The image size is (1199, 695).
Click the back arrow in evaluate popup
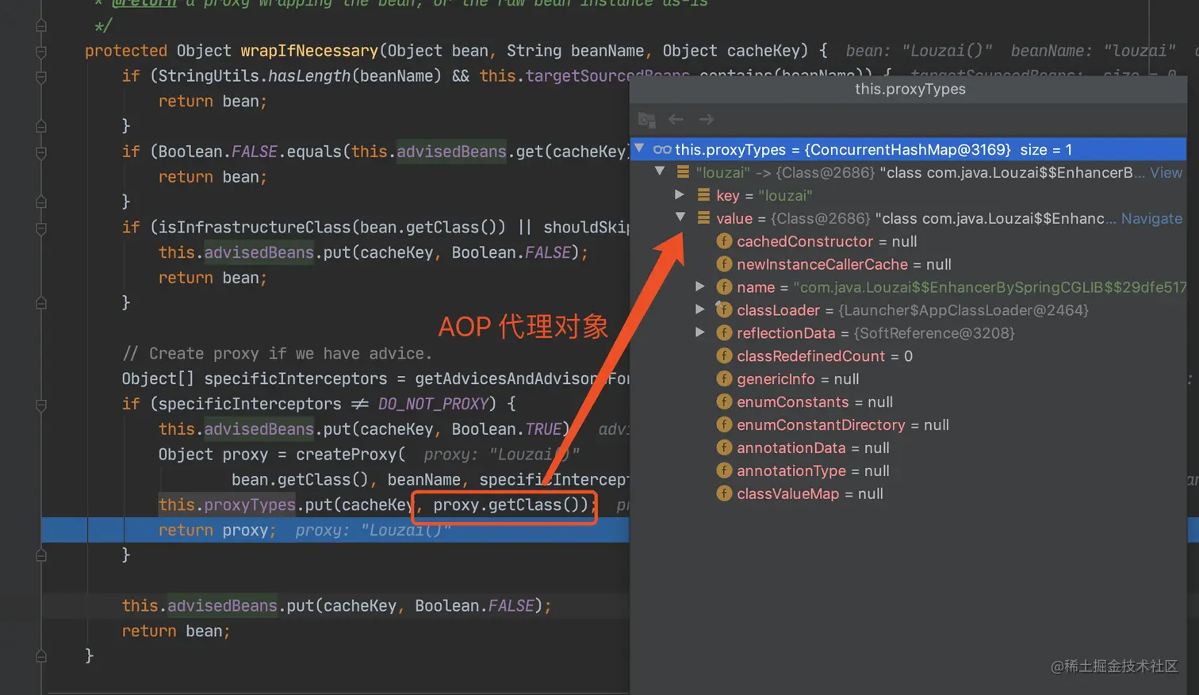point(676,119)
